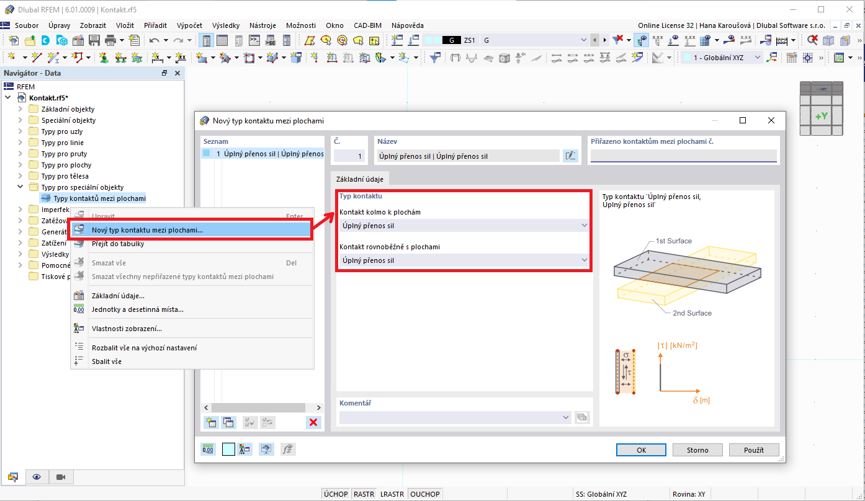Viewport: 865px width, 501px height.
Task: Undo the last action with the undo arrow
Action: click(155, 40)
